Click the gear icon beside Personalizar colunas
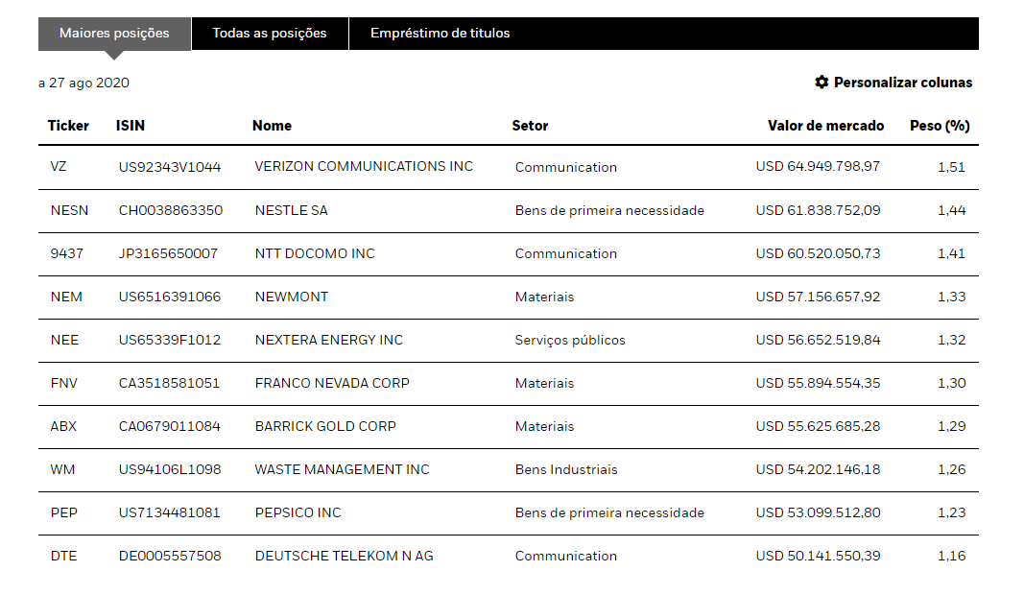The height and width of the screenshot is (595, 1024). 822,83
